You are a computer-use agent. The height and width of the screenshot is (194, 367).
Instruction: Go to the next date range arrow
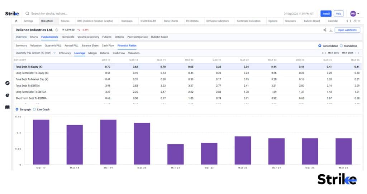(356, 53)
